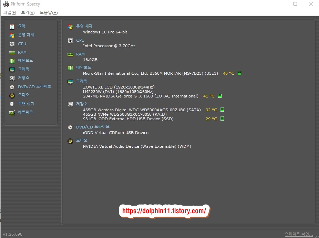This screenshot has height=238, width=319.
Task: Click the RAM module icon in sidebar
Action: (12, 53)
